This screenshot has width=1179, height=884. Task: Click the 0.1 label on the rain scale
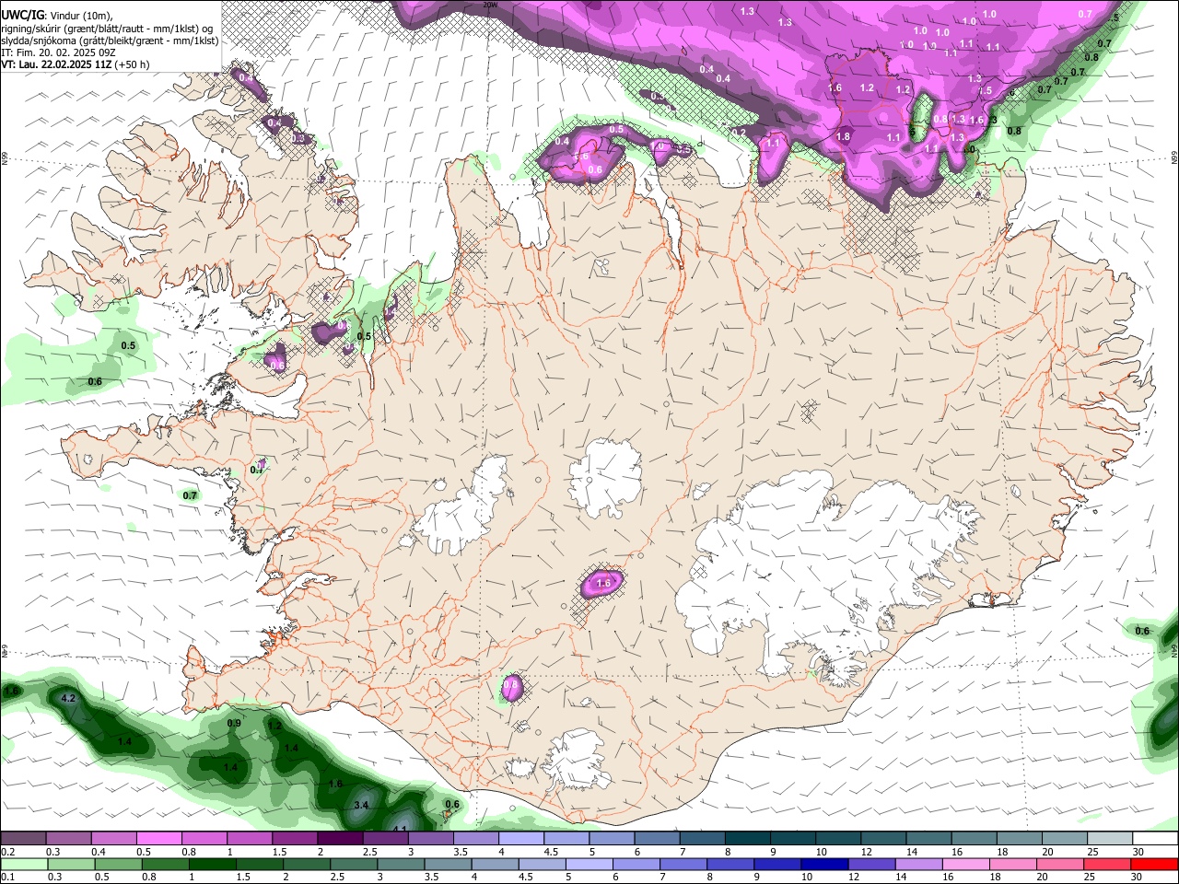click(x=7, y=877)
